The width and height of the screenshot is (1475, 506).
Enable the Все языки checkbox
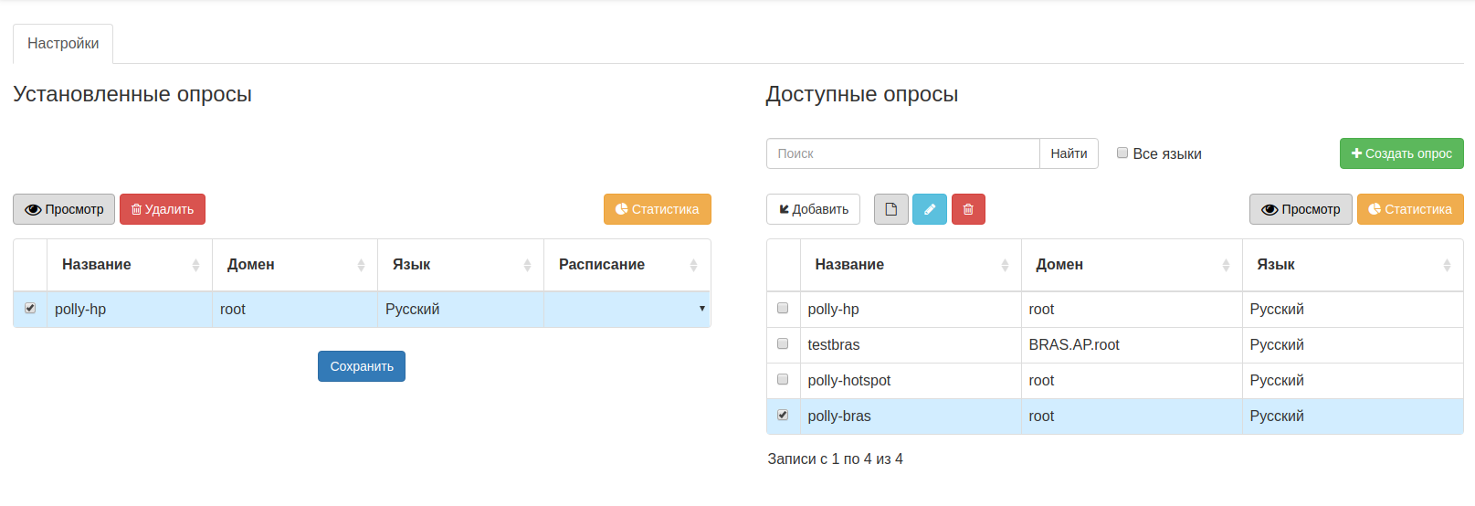[1122, 153]
